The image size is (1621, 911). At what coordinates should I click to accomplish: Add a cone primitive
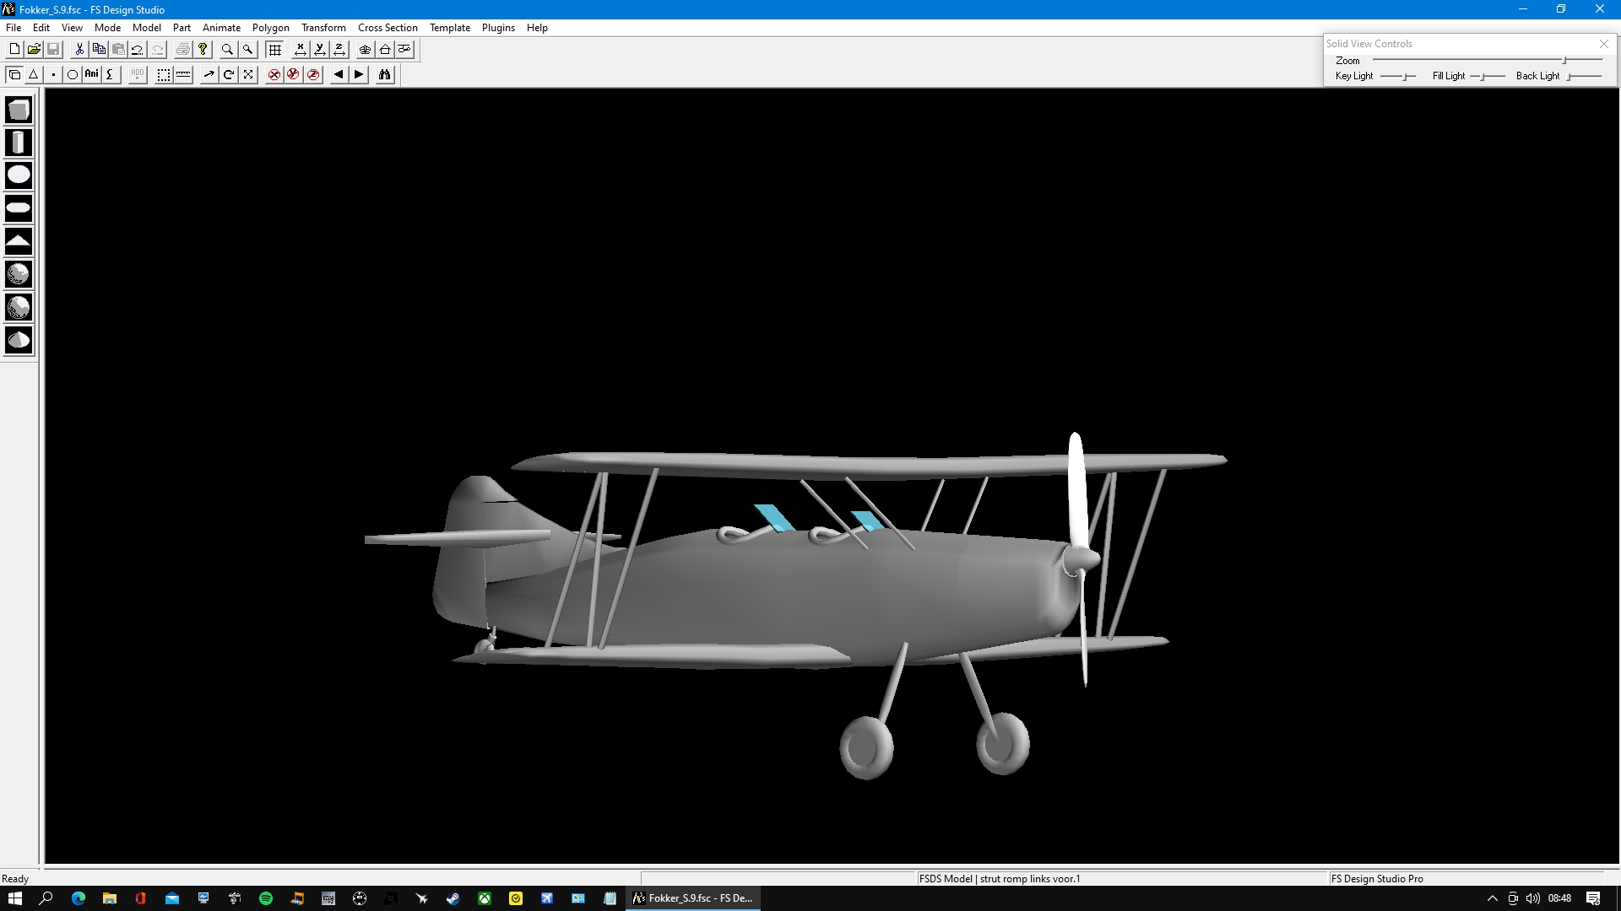click(x=19, y=340)
